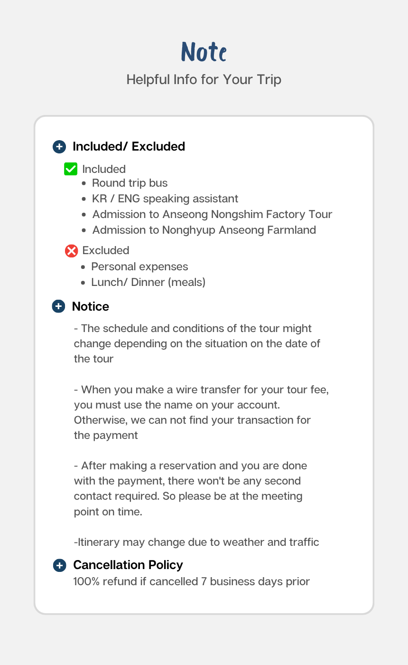Click the plus icon beside Included/ Excluded
The width and height of the screenshot is (408, 665).
[x=59, y=147]
